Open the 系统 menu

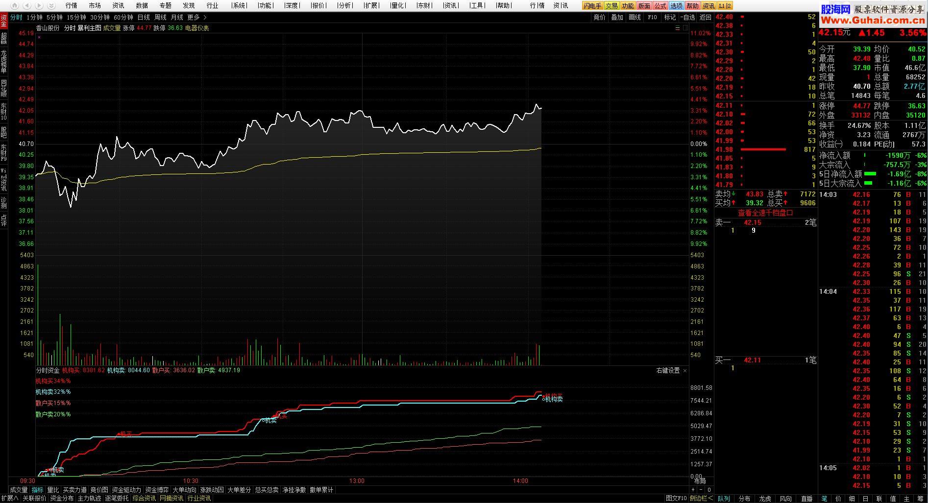(x=239, y=5)
